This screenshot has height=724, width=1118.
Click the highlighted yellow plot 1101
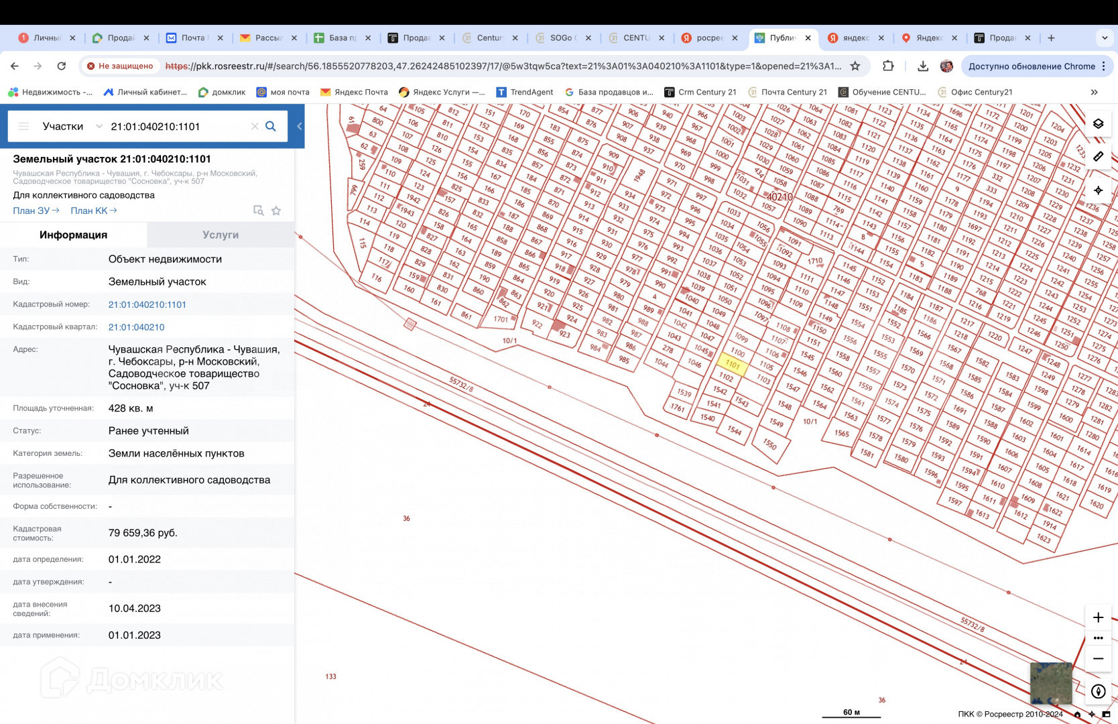732,365
